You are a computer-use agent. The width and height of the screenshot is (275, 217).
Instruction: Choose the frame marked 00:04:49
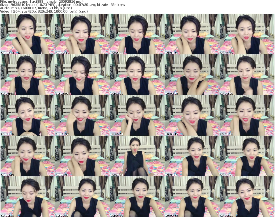(28, 156)
